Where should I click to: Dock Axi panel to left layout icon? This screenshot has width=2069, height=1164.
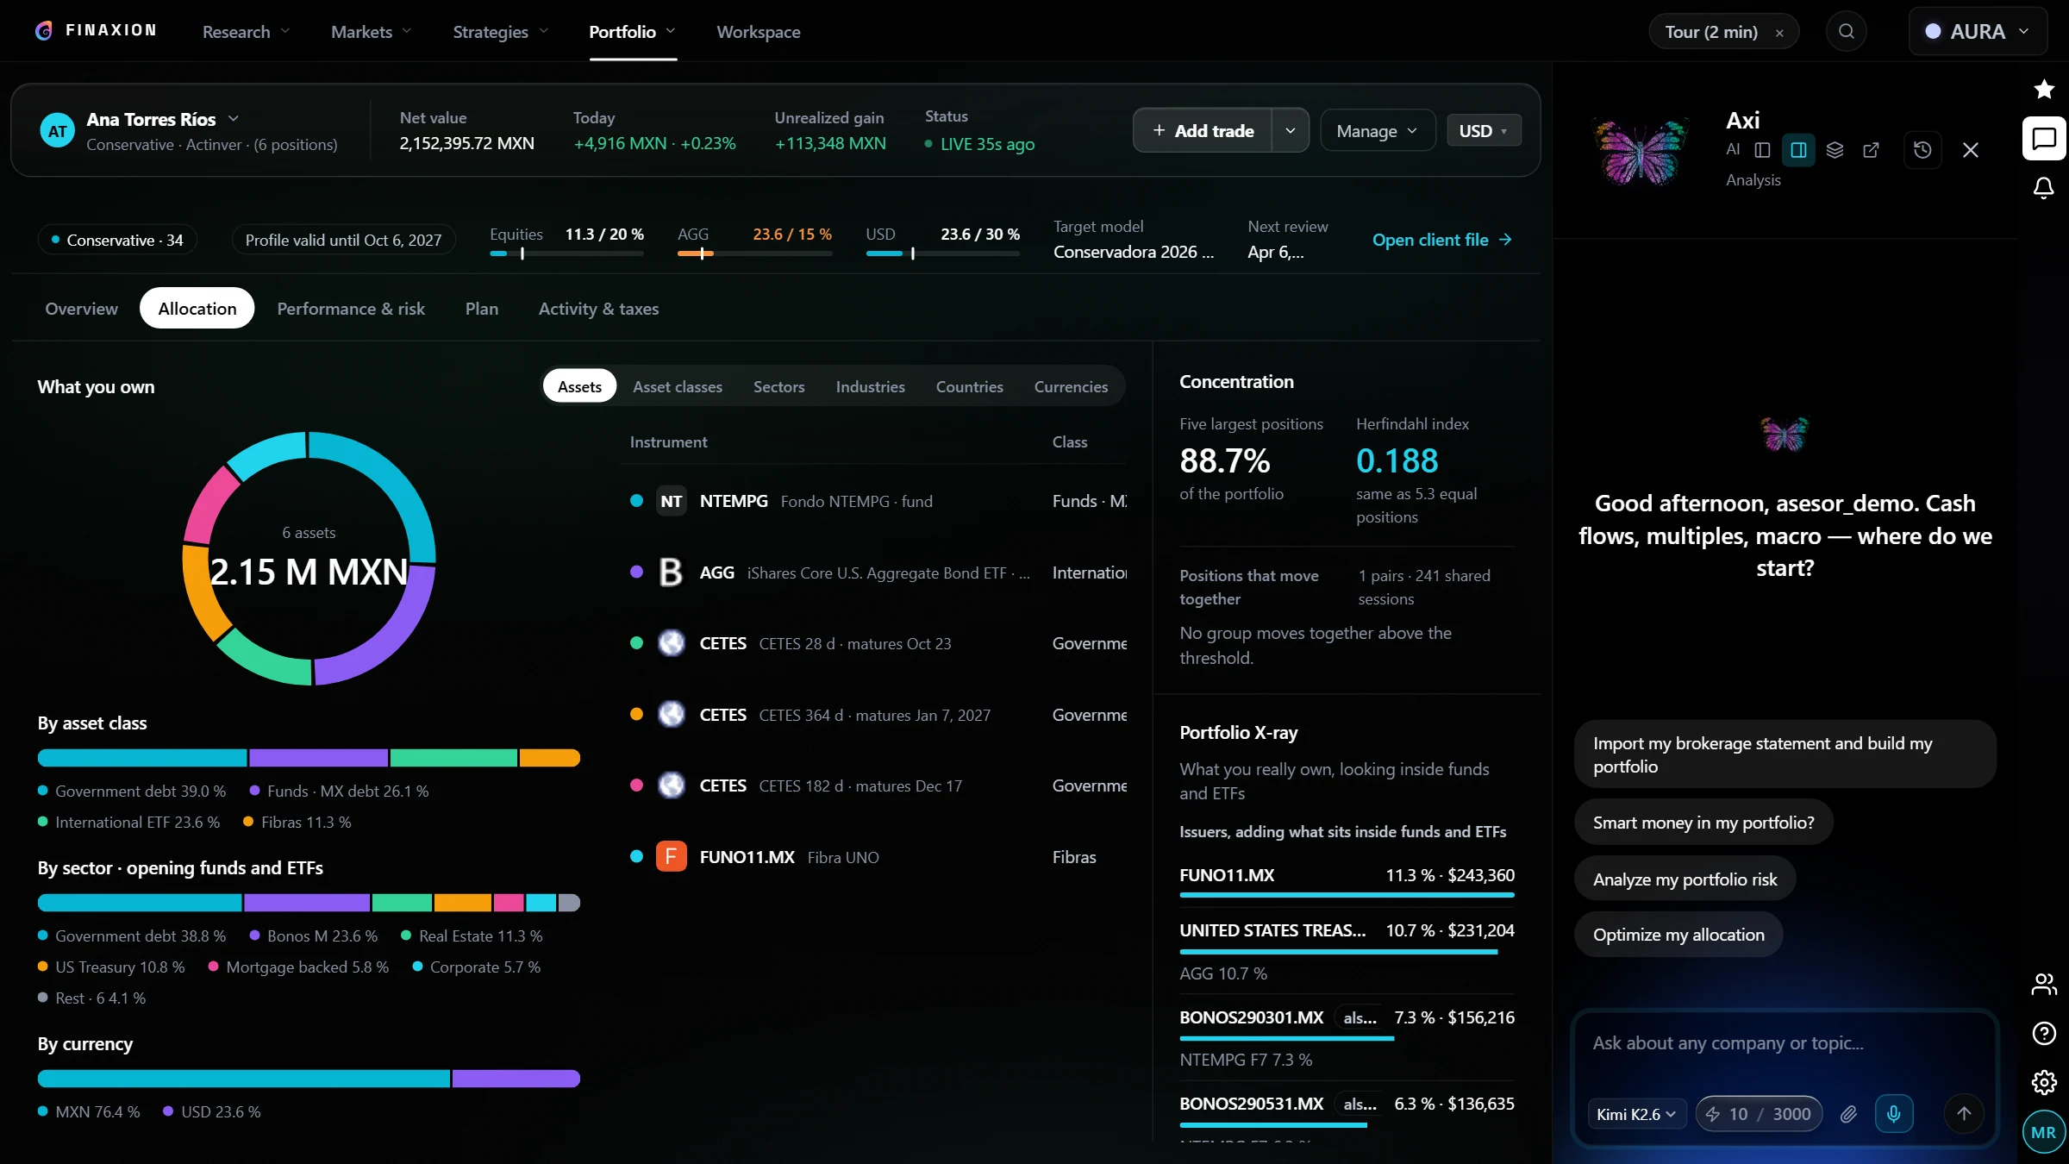coord(1762,150)
